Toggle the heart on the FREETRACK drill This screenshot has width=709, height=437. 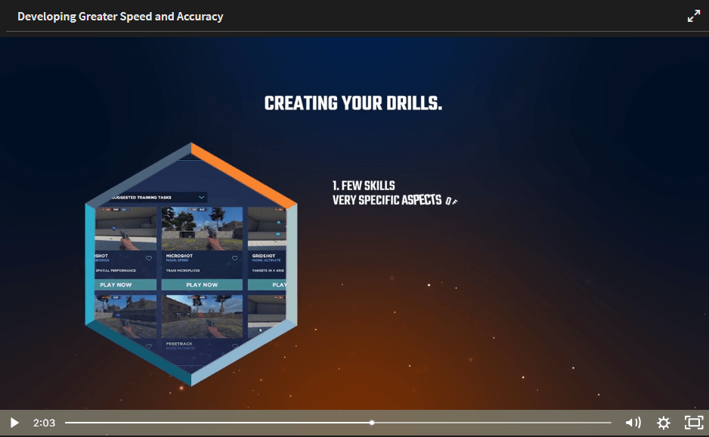[x=234, y=345]
